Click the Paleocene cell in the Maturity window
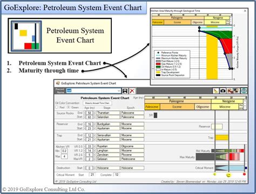The height and width of the screenshot is (194, 256). coord(158,22)
